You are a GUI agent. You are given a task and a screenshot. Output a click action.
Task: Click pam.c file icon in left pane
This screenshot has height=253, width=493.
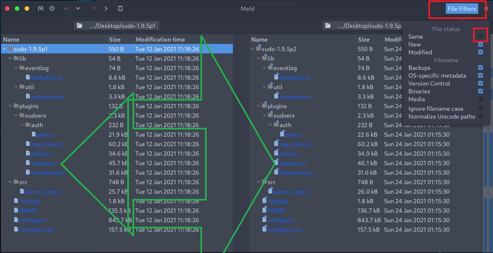(34, 134)
